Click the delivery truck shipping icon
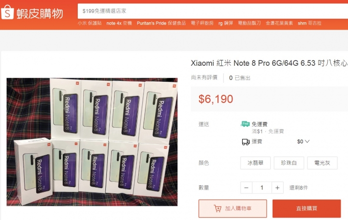Image resolution: width=348 pixels, height=220 pixels. pos(246,142)
